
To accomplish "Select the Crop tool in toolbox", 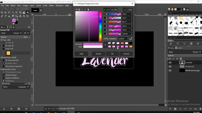I will (x=16, y=13).
